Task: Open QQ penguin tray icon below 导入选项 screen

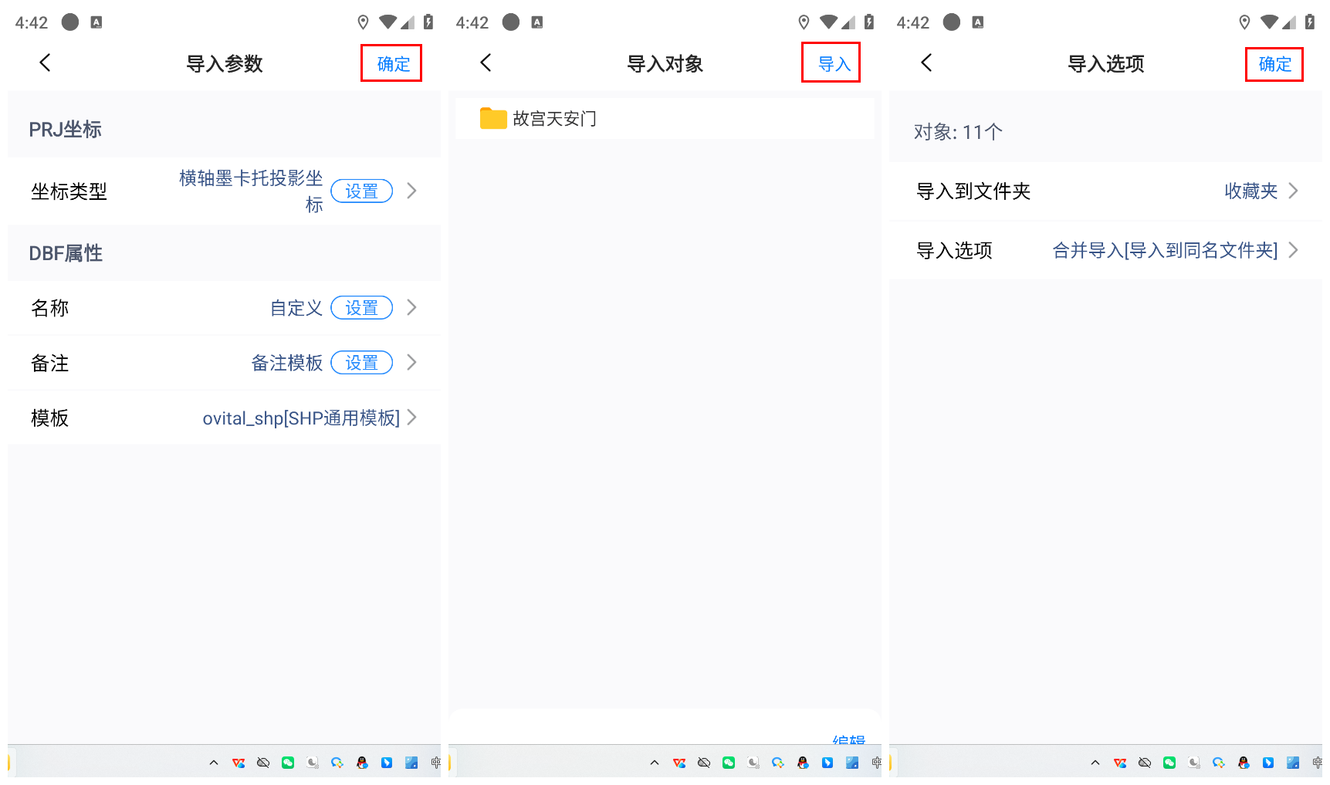Action: [x=1244, y=763]
